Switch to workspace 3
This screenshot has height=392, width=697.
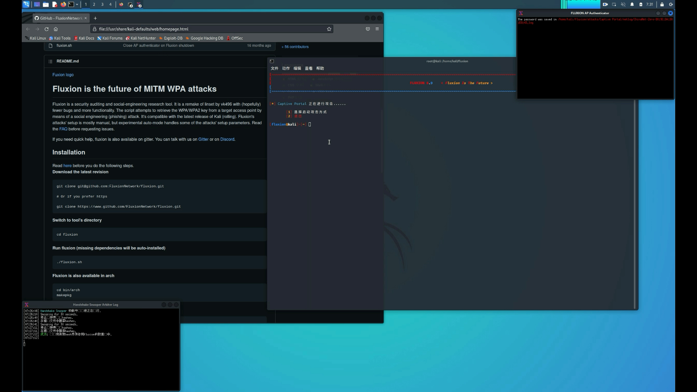click(102, 4)
